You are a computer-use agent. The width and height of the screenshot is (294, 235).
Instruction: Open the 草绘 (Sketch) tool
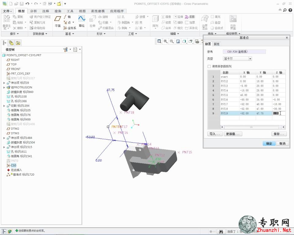coord(81,21)
